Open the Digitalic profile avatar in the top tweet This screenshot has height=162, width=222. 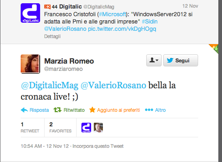(30, 13)
